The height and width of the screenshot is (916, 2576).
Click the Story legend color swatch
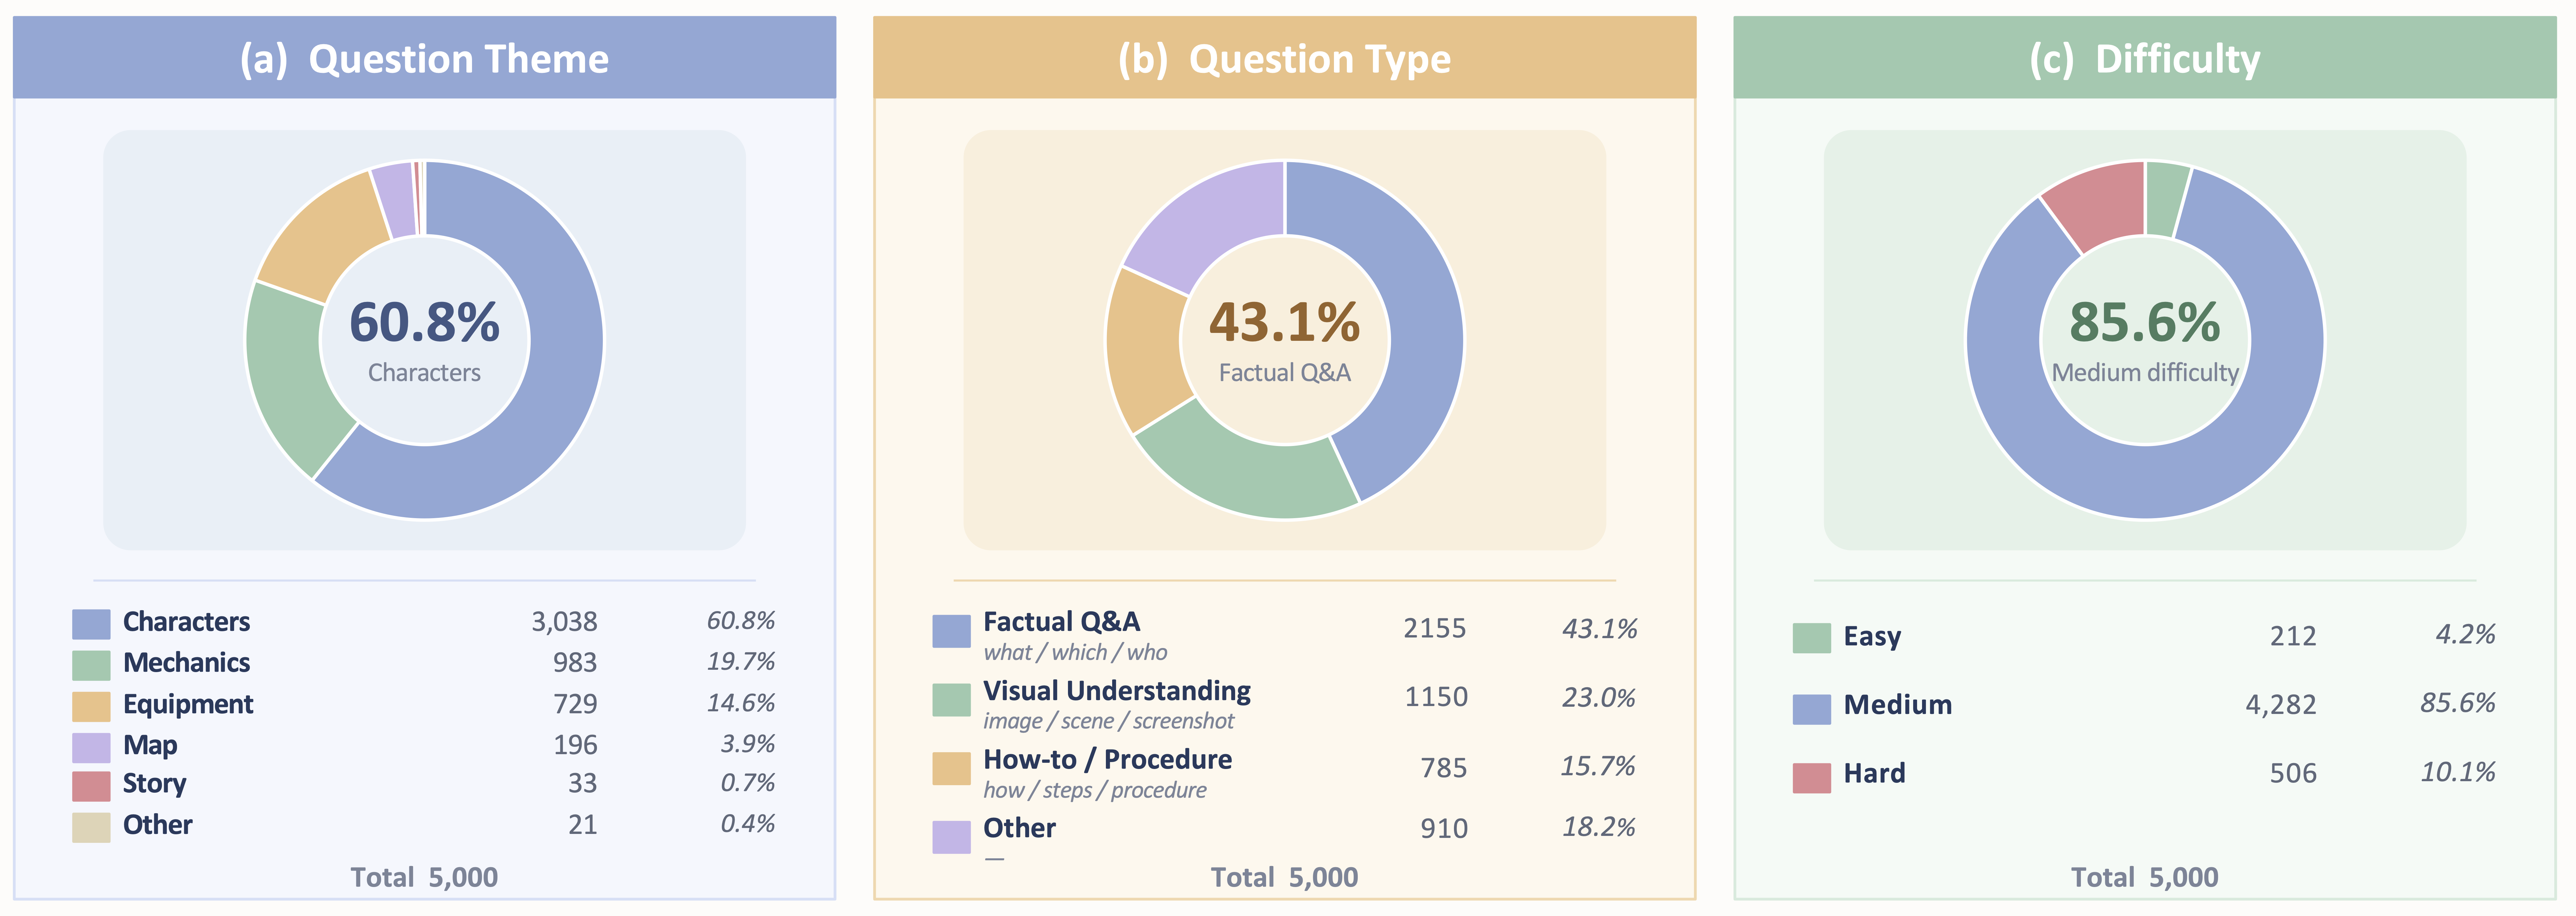pyautogui.click(x=91, y=786)
